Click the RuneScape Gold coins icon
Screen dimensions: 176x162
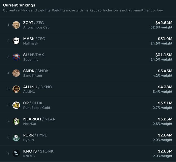(16, 105)
